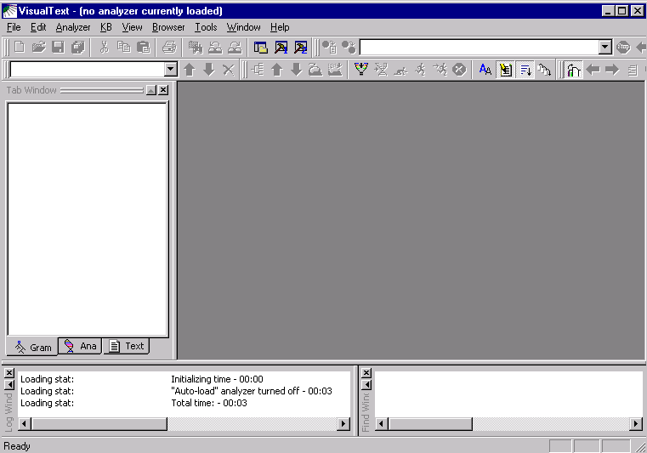Collapse the Find Window using arrow button
647x453 pixels.
pos(366,384)
